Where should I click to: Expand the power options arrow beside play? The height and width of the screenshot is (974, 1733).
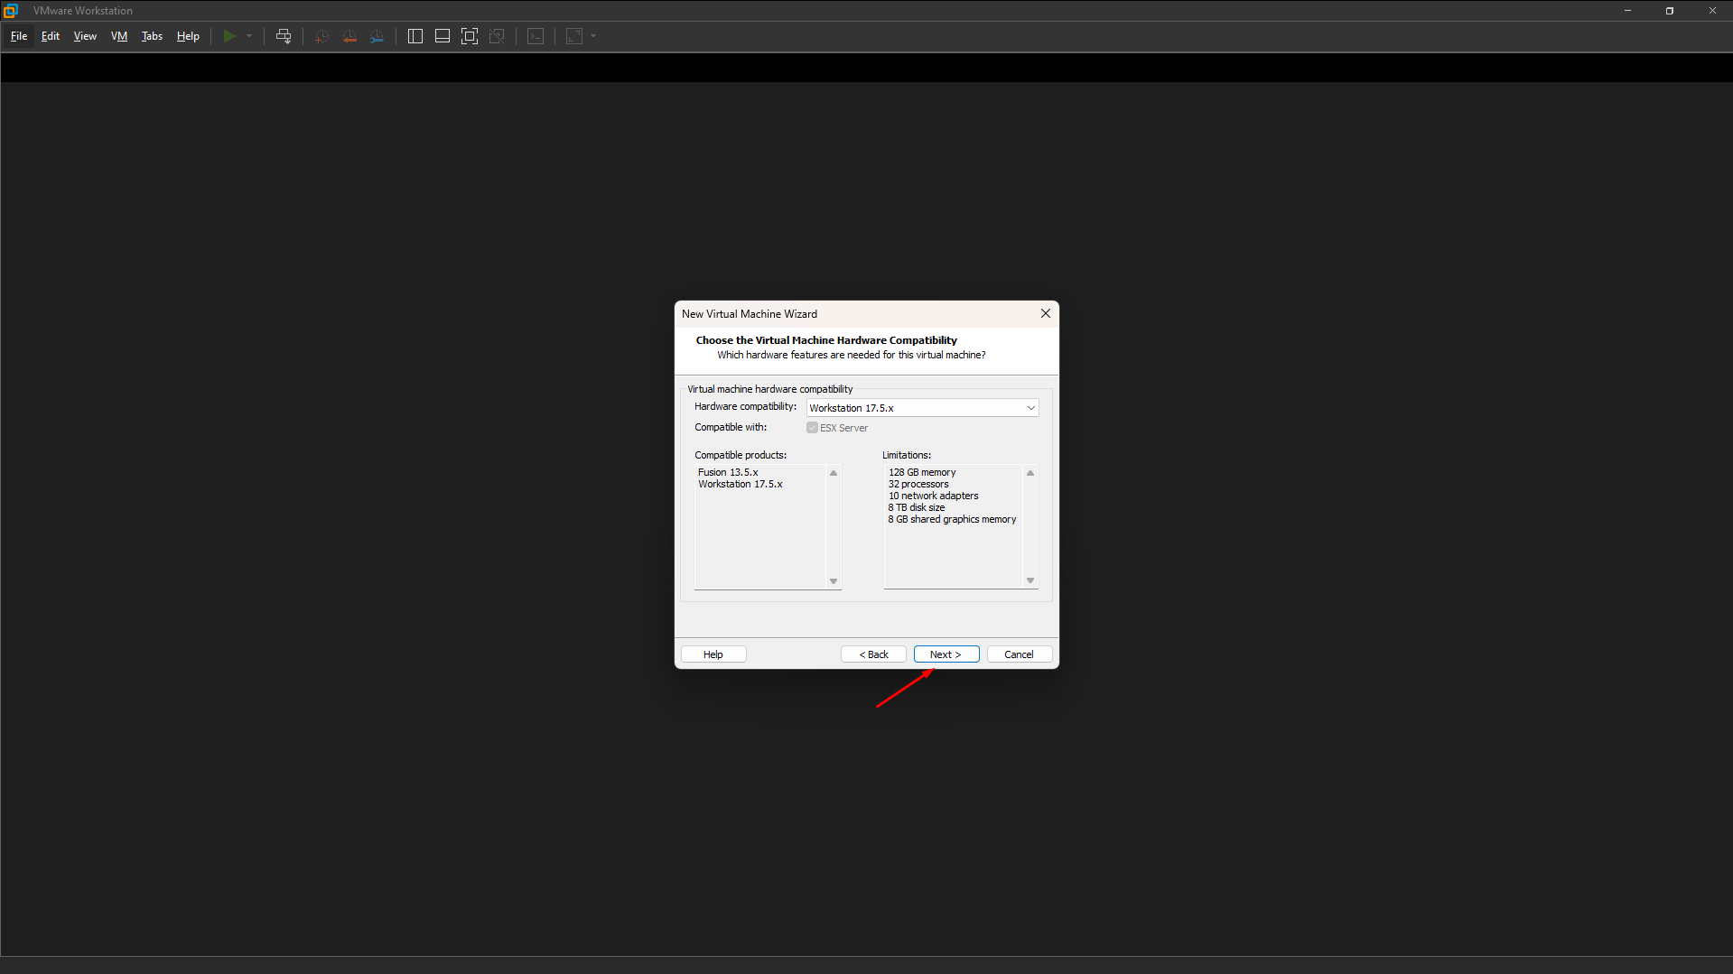249,36
